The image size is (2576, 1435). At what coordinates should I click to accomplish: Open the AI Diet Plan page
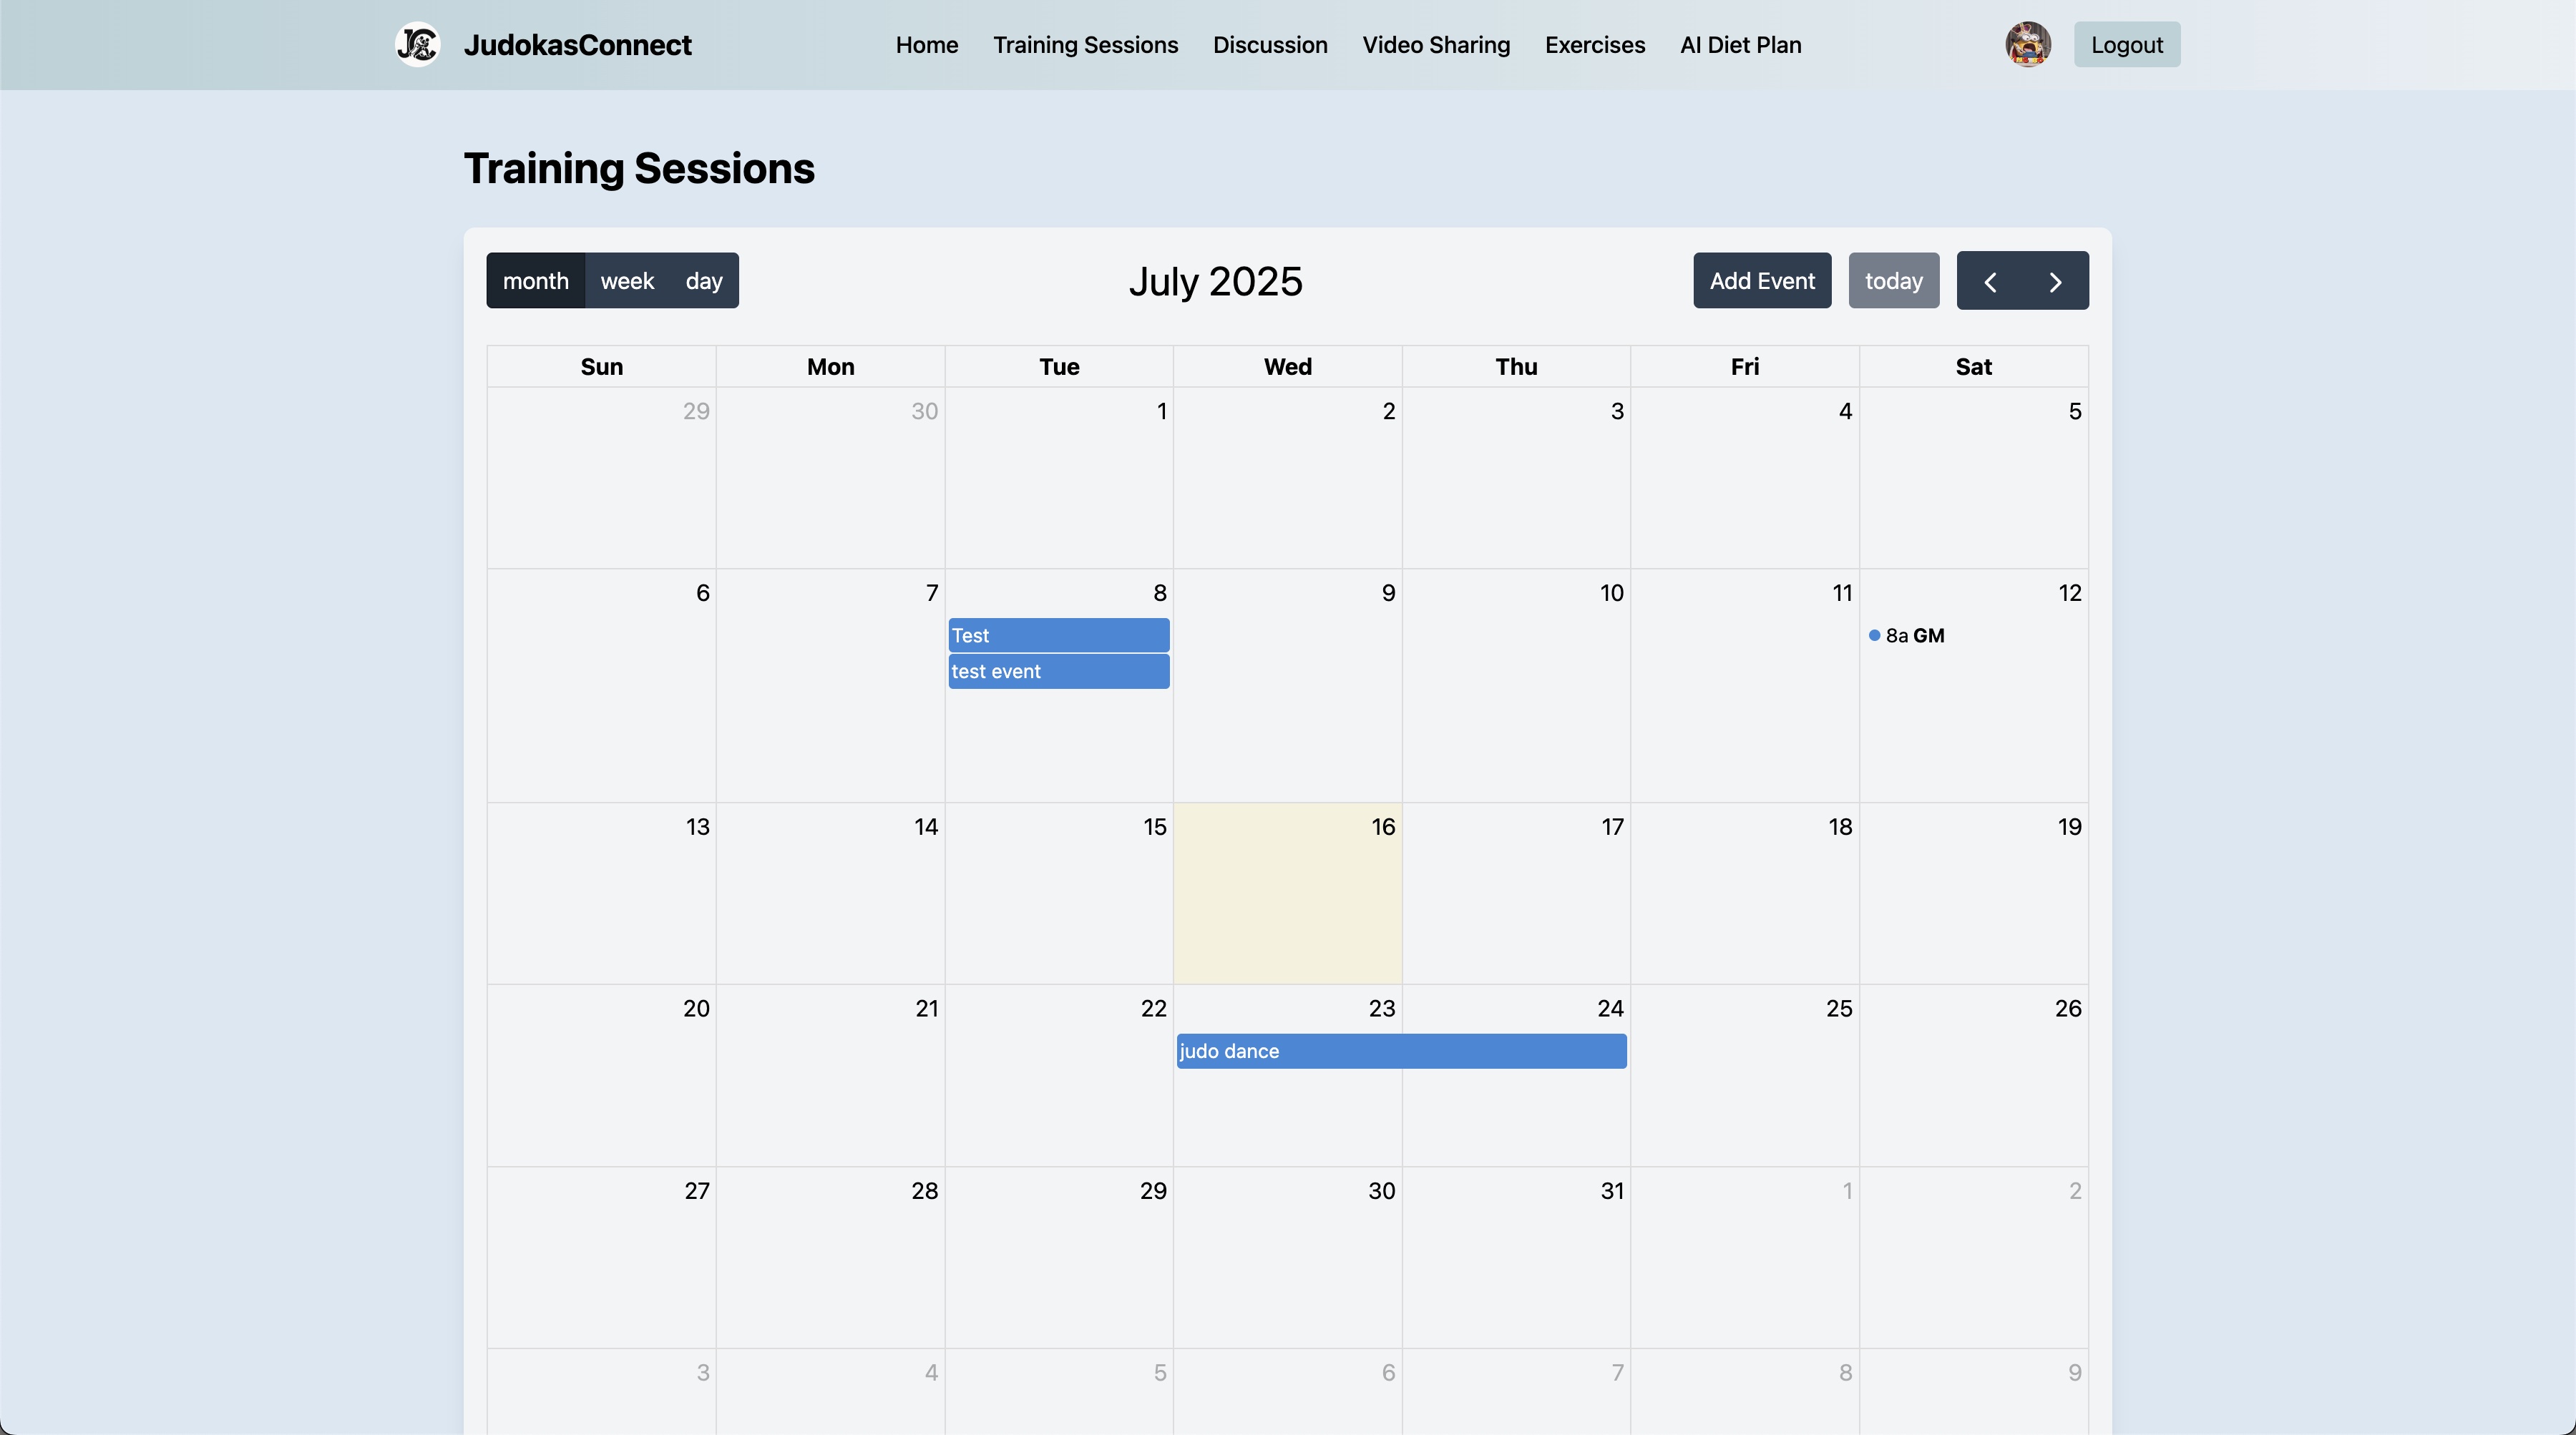1740,45
